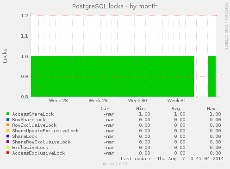Click the red AccessExclusiveLock color swatch

coord(8,153)
